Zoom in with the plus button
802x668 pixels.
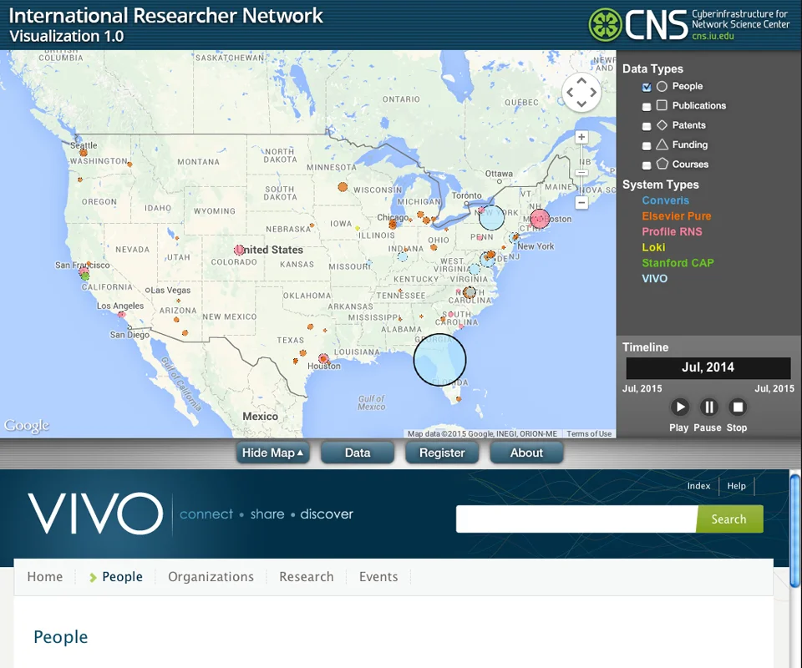pos(581,137)
